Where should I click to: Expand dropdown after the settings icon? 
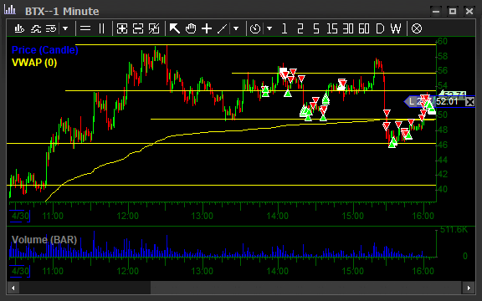tap(65, 29)
